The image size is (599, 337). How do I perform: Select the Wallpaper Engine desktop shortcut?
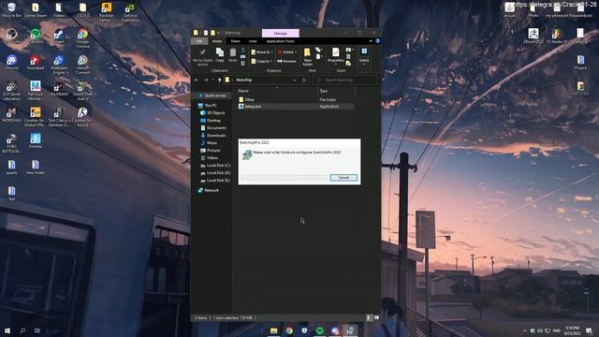coord(59,65)
